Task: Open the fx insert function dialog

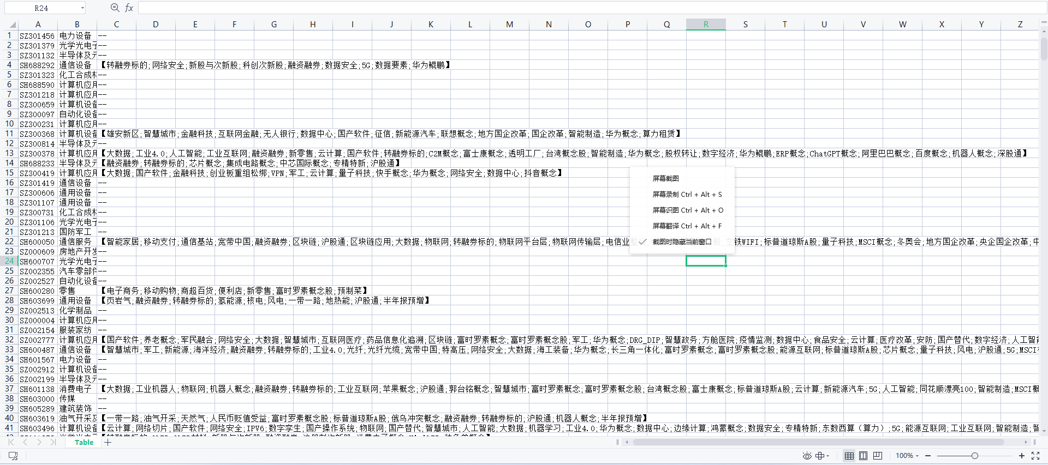Action: (129, 8)
